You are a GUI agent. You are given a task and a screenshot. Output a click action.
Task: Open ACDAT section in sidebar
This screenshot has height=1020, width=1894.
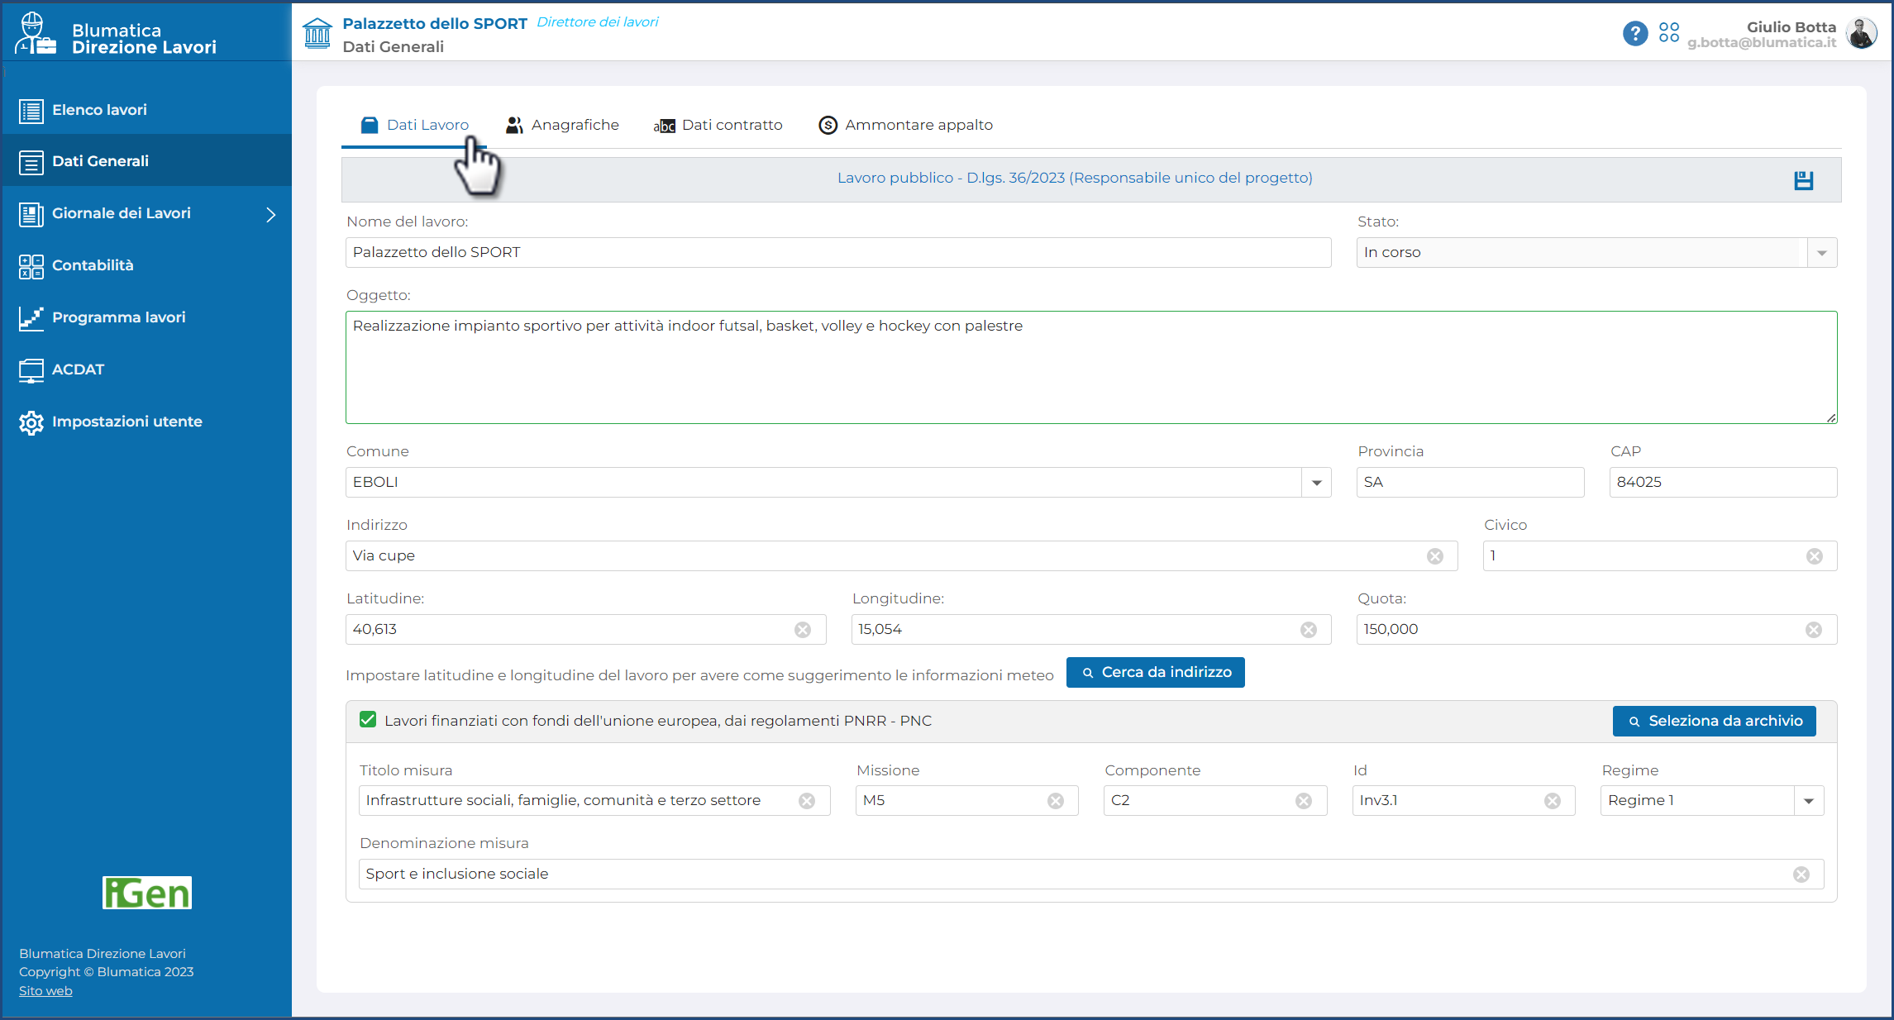point(78,369)
